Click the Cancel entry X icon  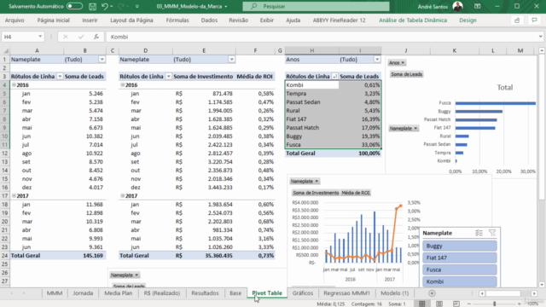click(x=66, y=37)
